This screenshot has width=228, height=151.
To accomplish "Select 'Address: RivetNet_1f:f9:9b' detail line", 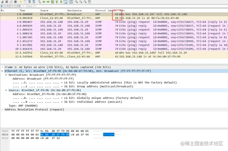I will 50,94.
